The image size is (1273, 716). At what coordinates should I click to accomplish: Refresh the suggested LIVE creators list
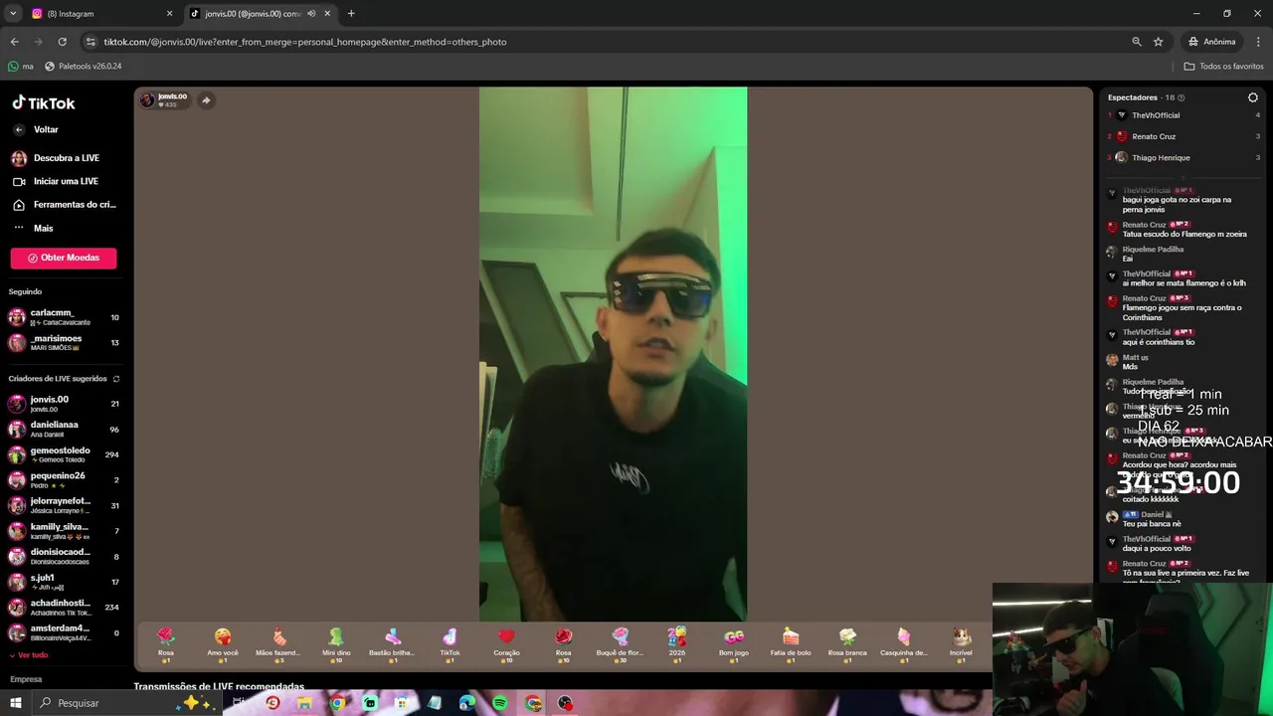(116, 379)
